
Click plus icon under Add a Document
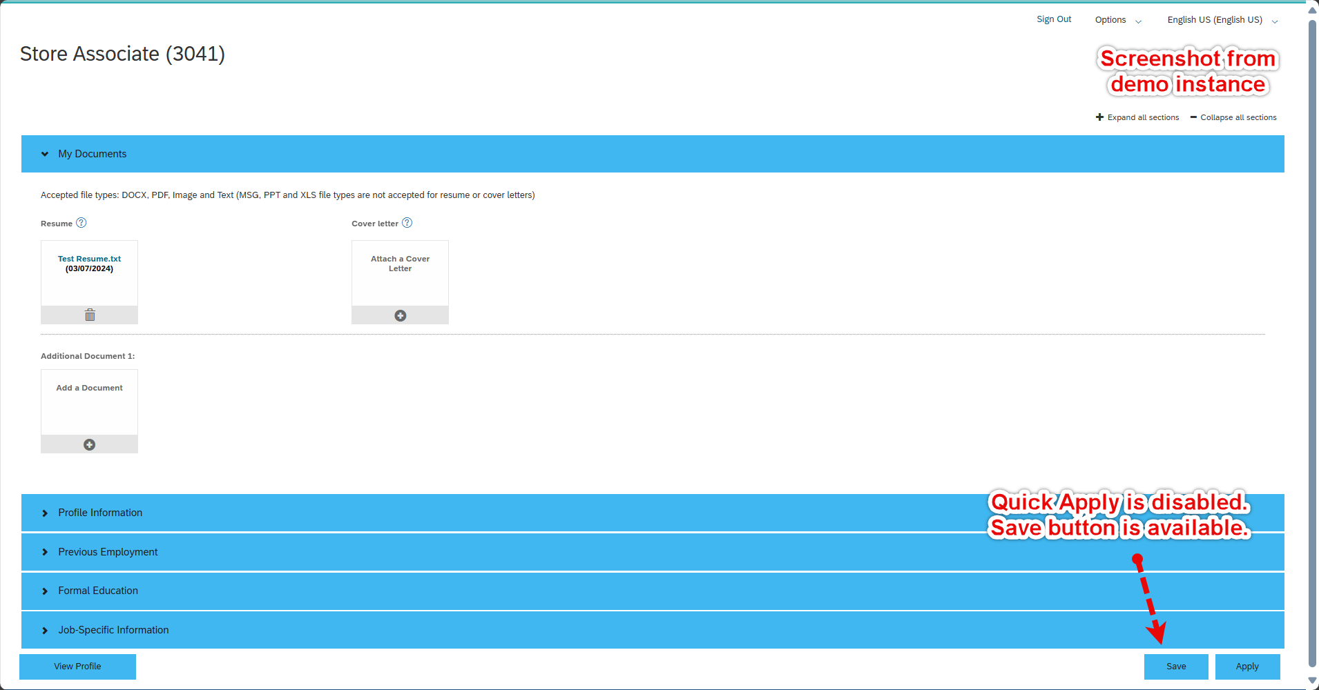point(90,444)
